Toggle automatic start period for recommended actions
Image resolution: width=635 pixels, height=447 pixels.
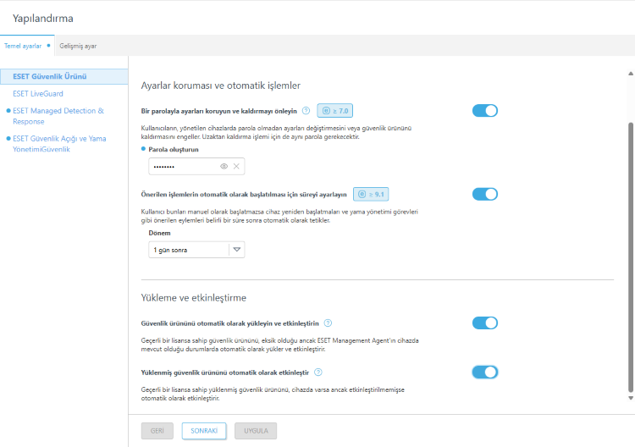485,194
